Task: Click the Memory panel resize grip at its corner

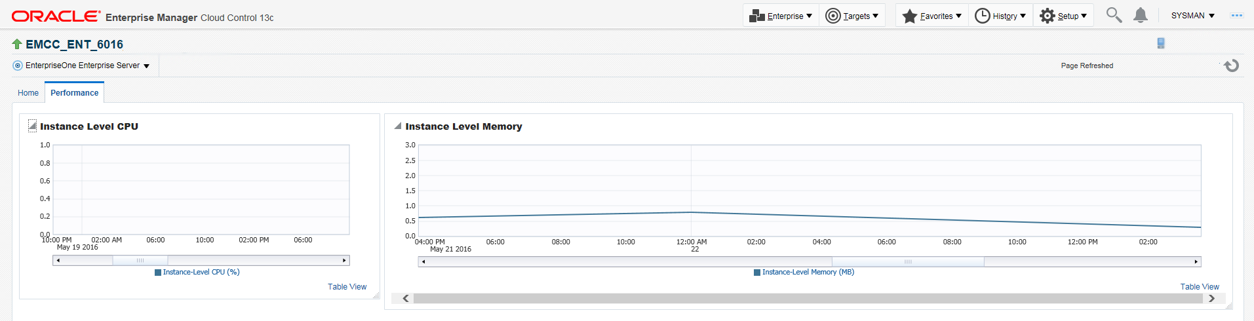Action: [x=1228, y=306]
